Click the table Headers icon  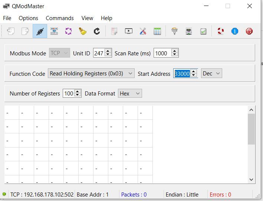point(157,31)
